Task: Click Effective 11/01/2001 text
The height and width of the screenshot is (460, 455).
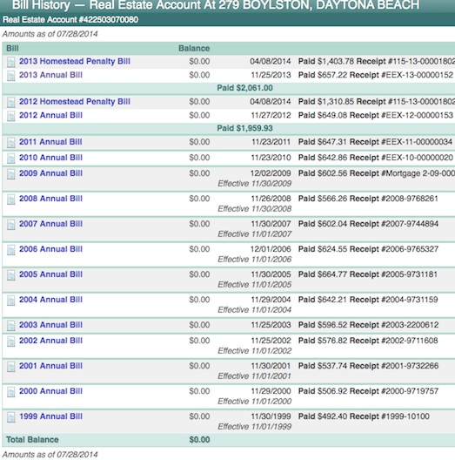Action: click(x=254, y=376)
